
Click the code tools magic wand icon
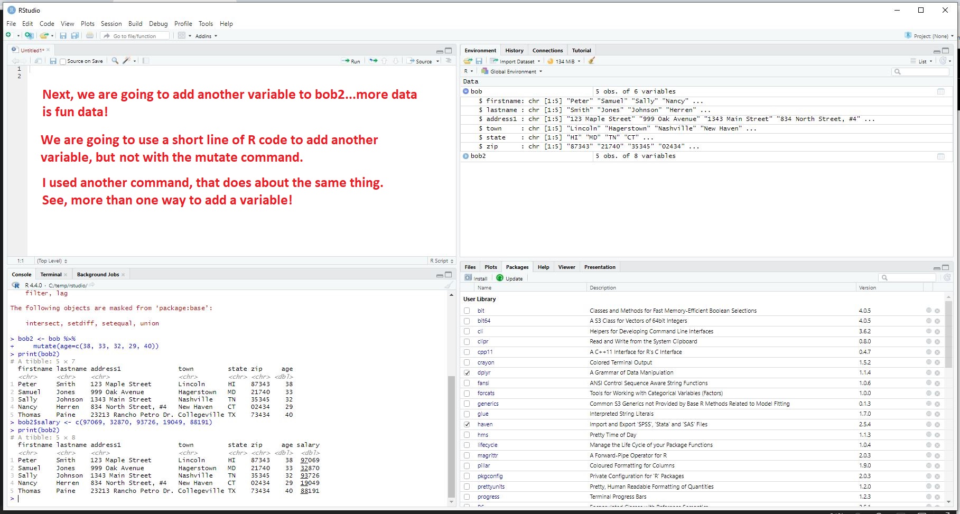click(126, 61)
